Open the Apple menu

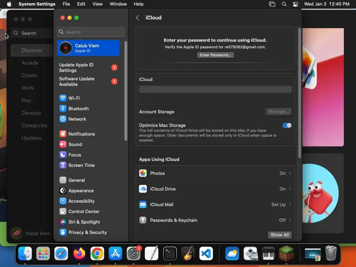tap(9, 4)
